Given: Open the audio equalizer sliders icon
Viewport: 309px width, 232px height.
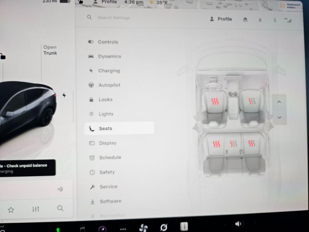Looking at the screenshot, I should coord(36,209).
